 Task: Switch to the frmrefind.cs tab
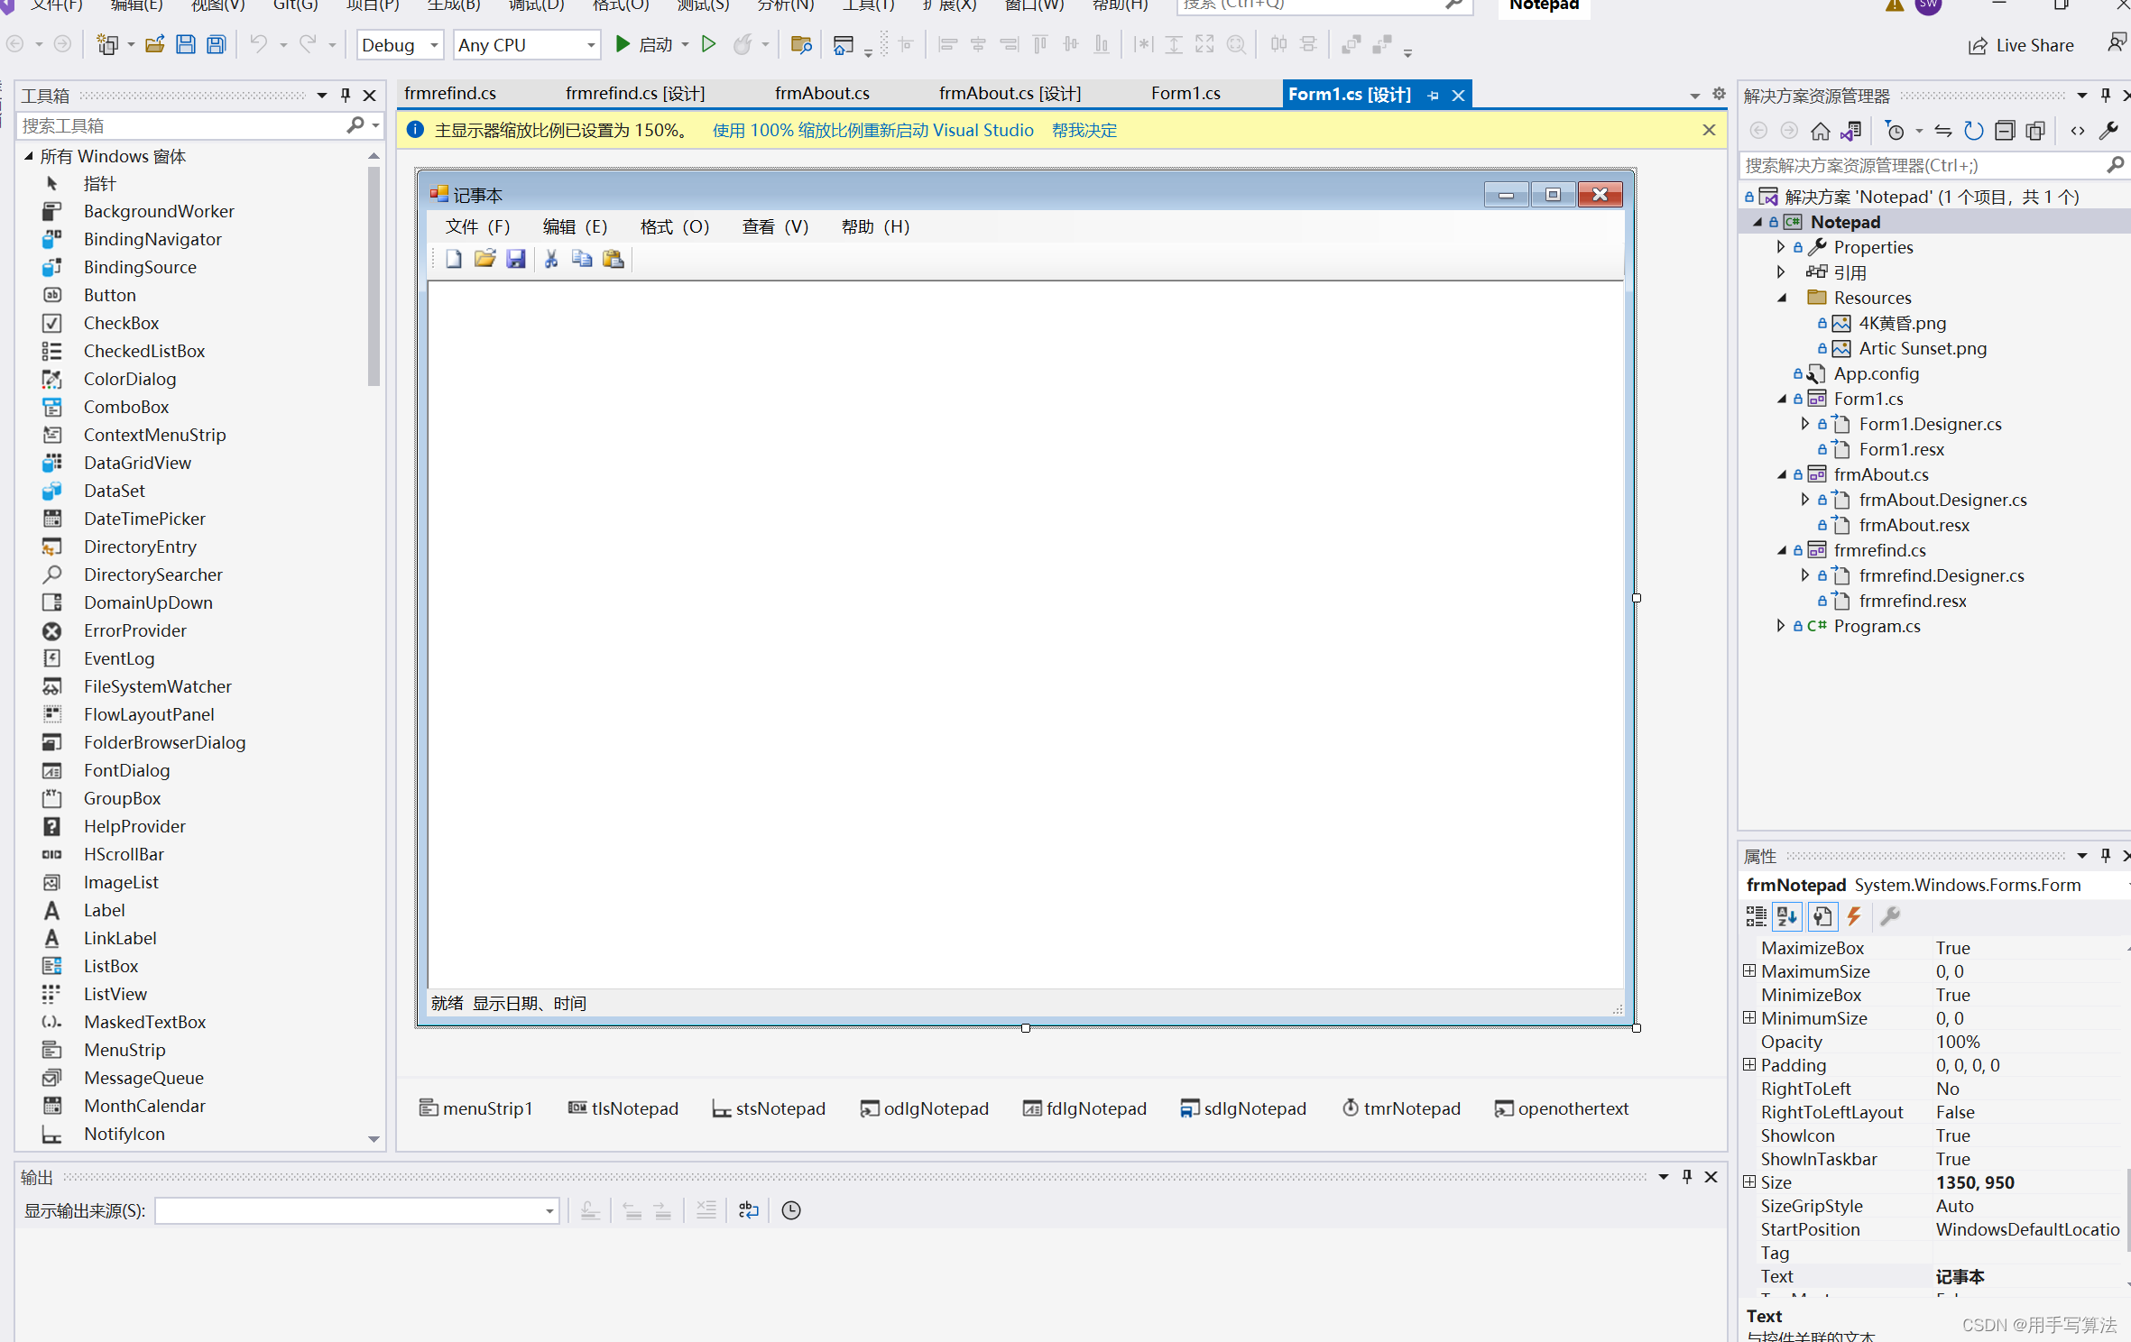(x=450, y=94)
